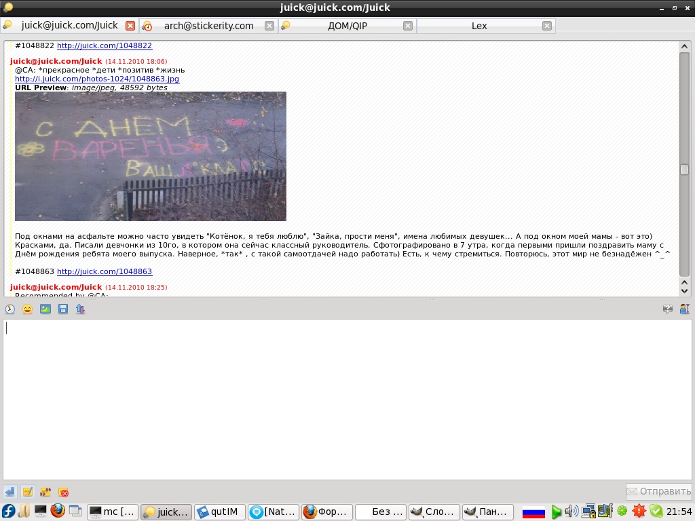Click the file manager launcher in panel
Image resolution: width=695 pixels, height=521 pixels.
pos(24,512)
